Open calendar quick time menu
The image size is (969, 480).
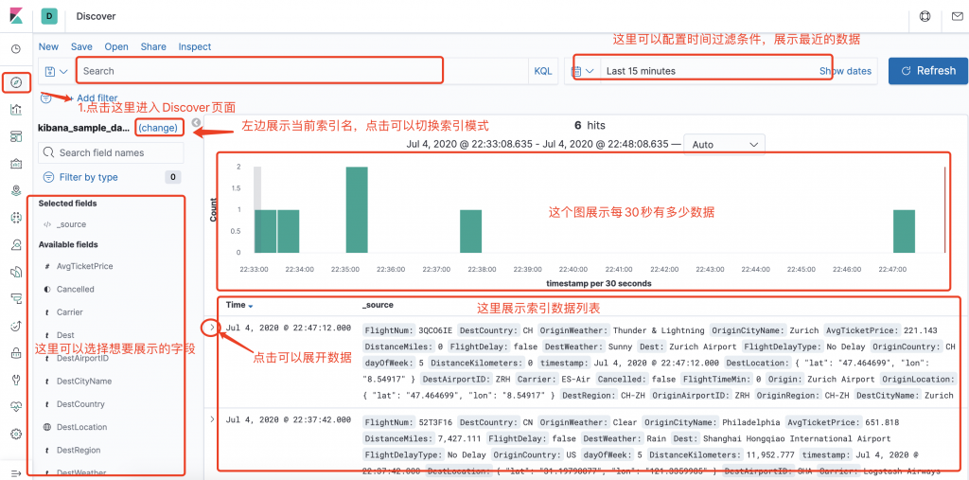[x=581, y=71]
